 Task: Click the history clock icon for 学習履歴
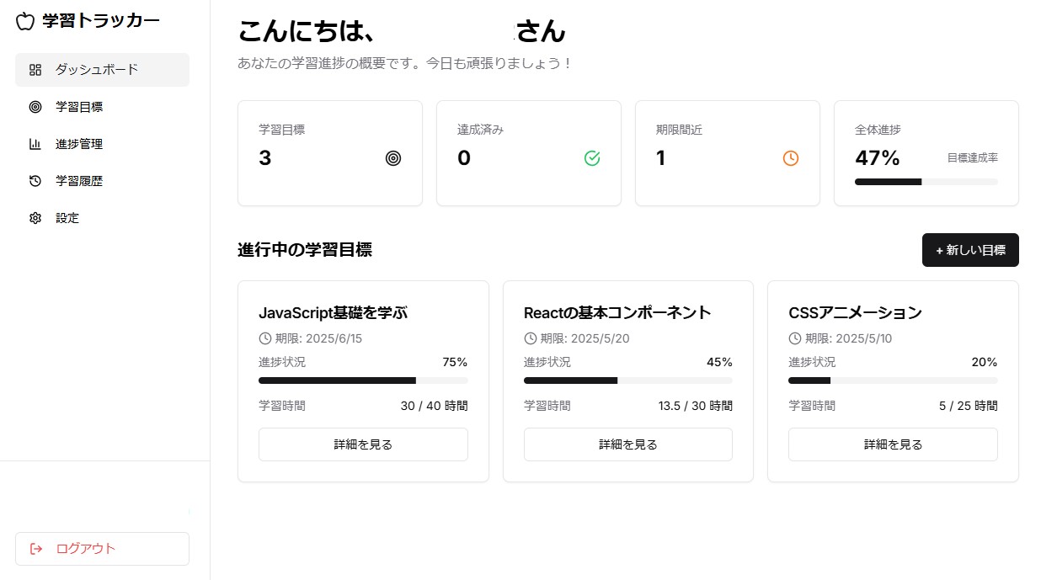pos(35,181)
